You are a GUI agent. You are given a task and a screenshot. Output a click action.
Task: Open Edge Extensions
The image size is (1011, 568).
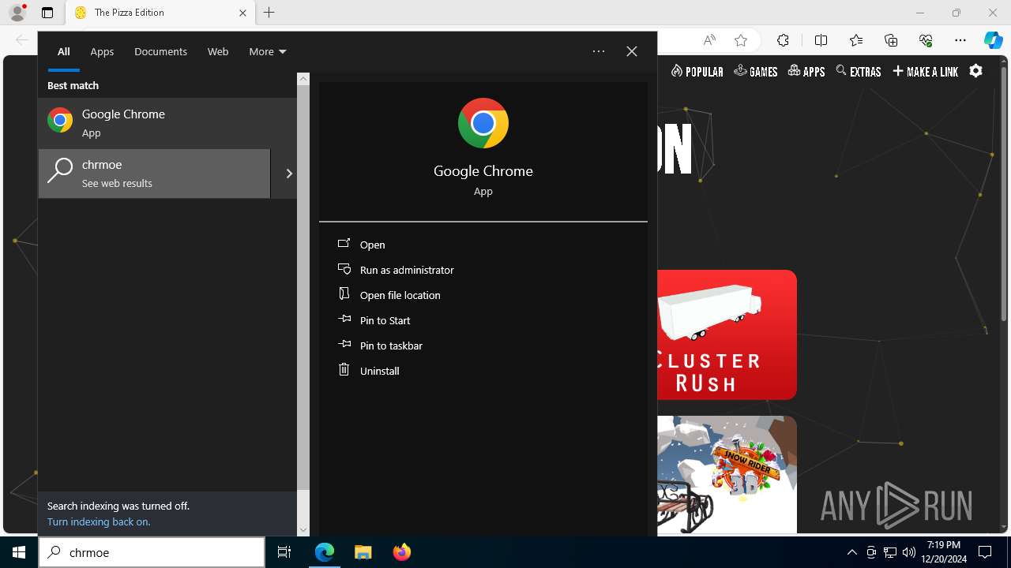pos(783,40)
